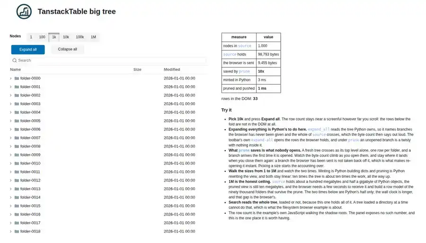Choose the 100k nodes option
426x243 pixels.
(80, 37)
